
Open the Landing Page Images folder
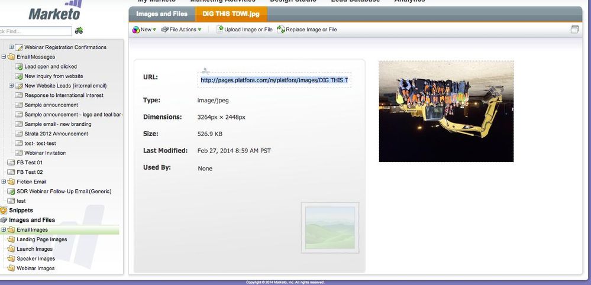coord(41,239)
